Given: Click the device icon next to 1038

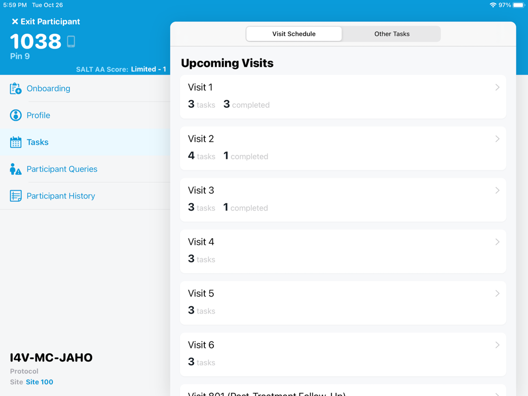Looking at the screenshot, I should point(71,41).
